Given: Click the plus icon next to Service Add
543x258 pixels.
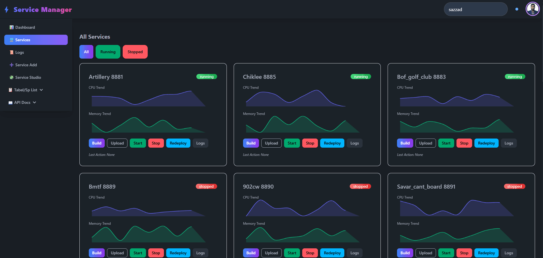Looking at the screenshot, I should coord(12,65).
